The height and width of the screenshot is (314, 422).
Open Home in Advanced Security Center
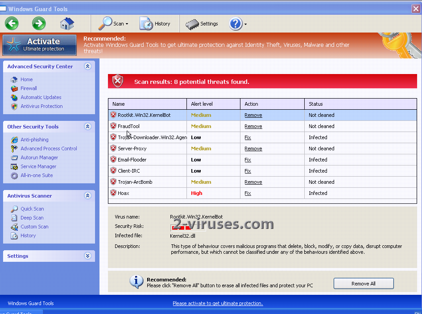point(26,79)
